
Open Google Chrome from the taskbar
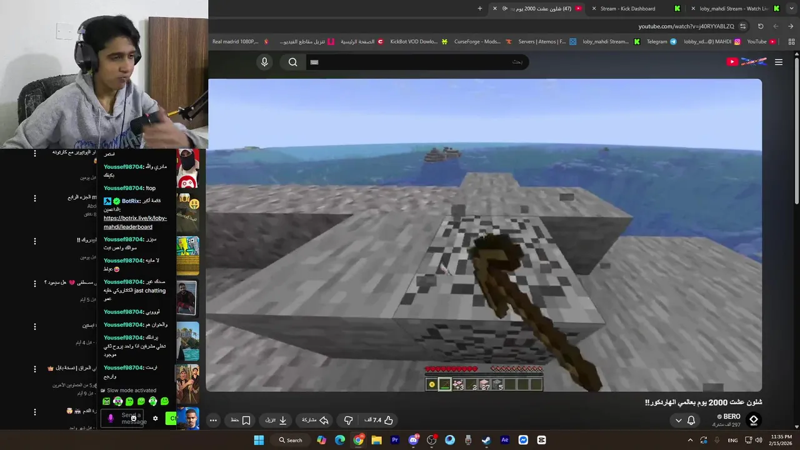click(358, 440)
